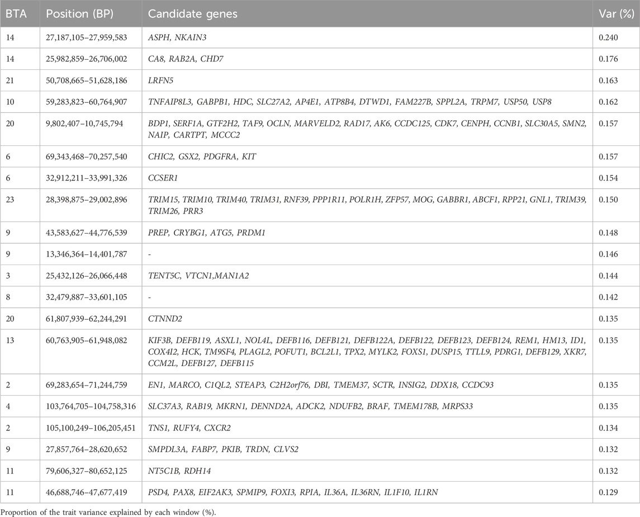Click variance value 0.154
Image resolution: width=640 pixels, height=517 pixels.
click(x=608, y=178)
